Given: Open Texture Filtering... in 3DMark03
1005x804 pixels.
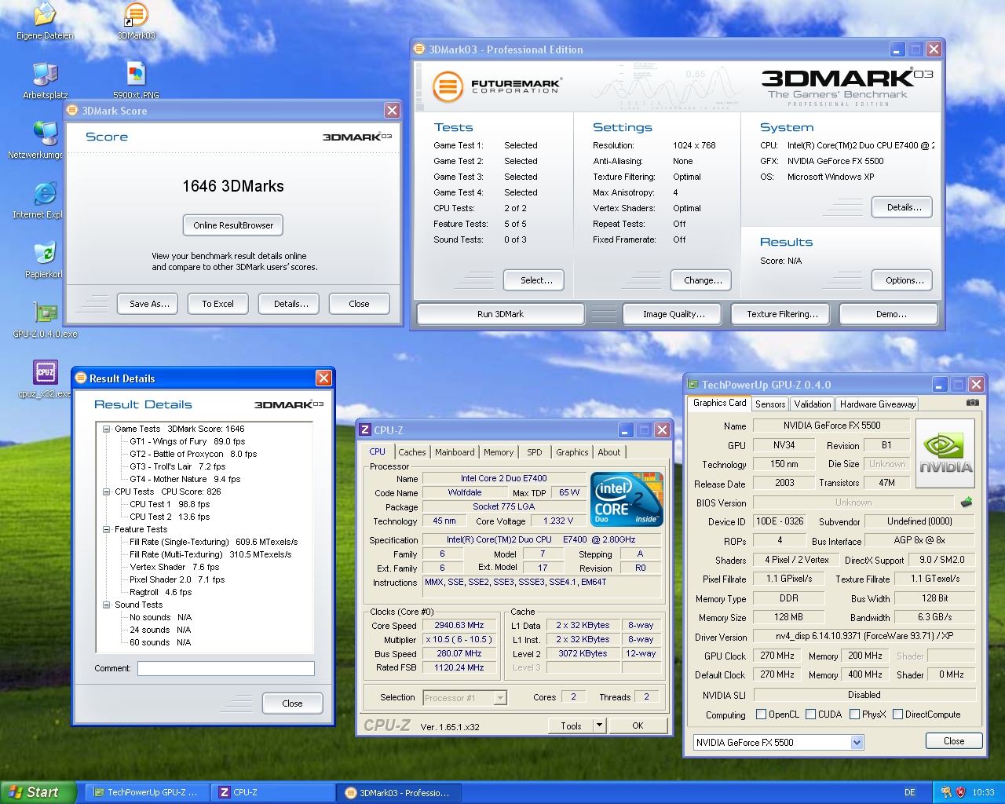Looking at the screenshot, I should click(782, 314).
